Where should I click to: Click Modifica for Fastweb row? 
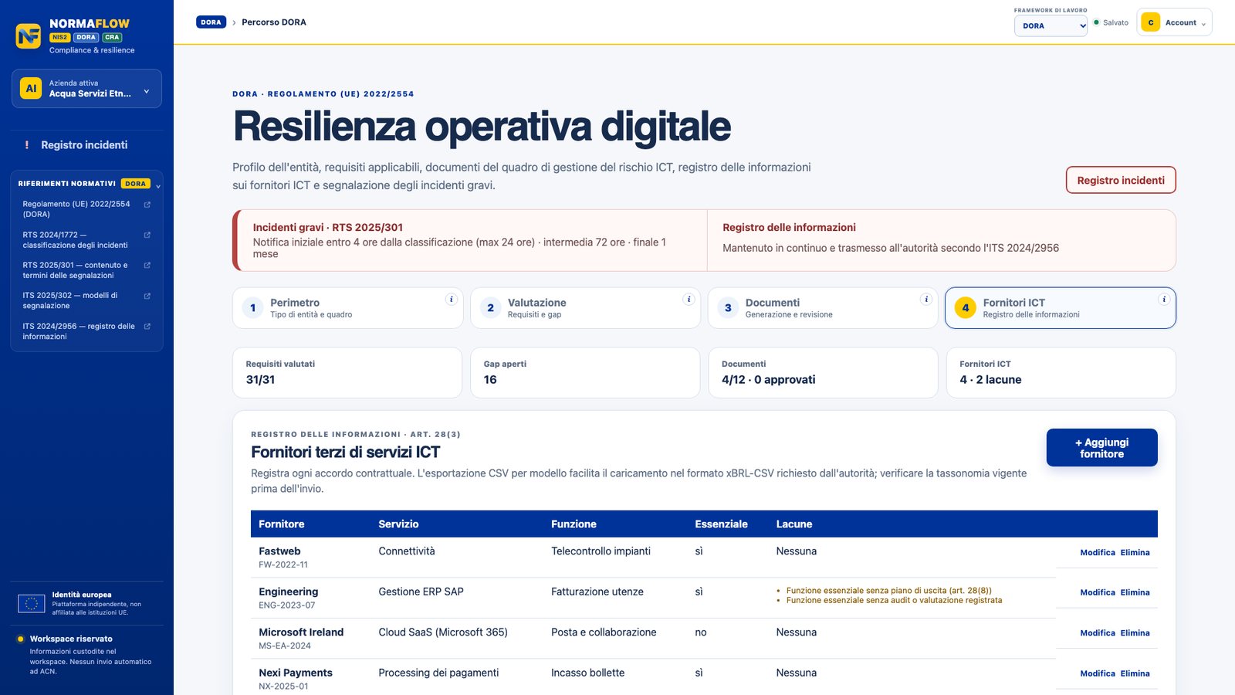(x=1098, y=552)
